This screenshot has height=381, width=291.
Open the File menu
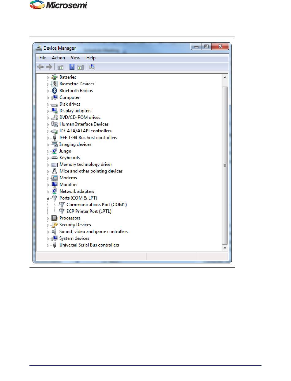(43, 58)
